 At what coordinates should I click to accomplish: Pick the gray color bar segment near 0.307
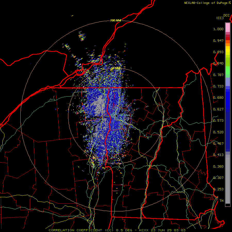pos(228,180)
